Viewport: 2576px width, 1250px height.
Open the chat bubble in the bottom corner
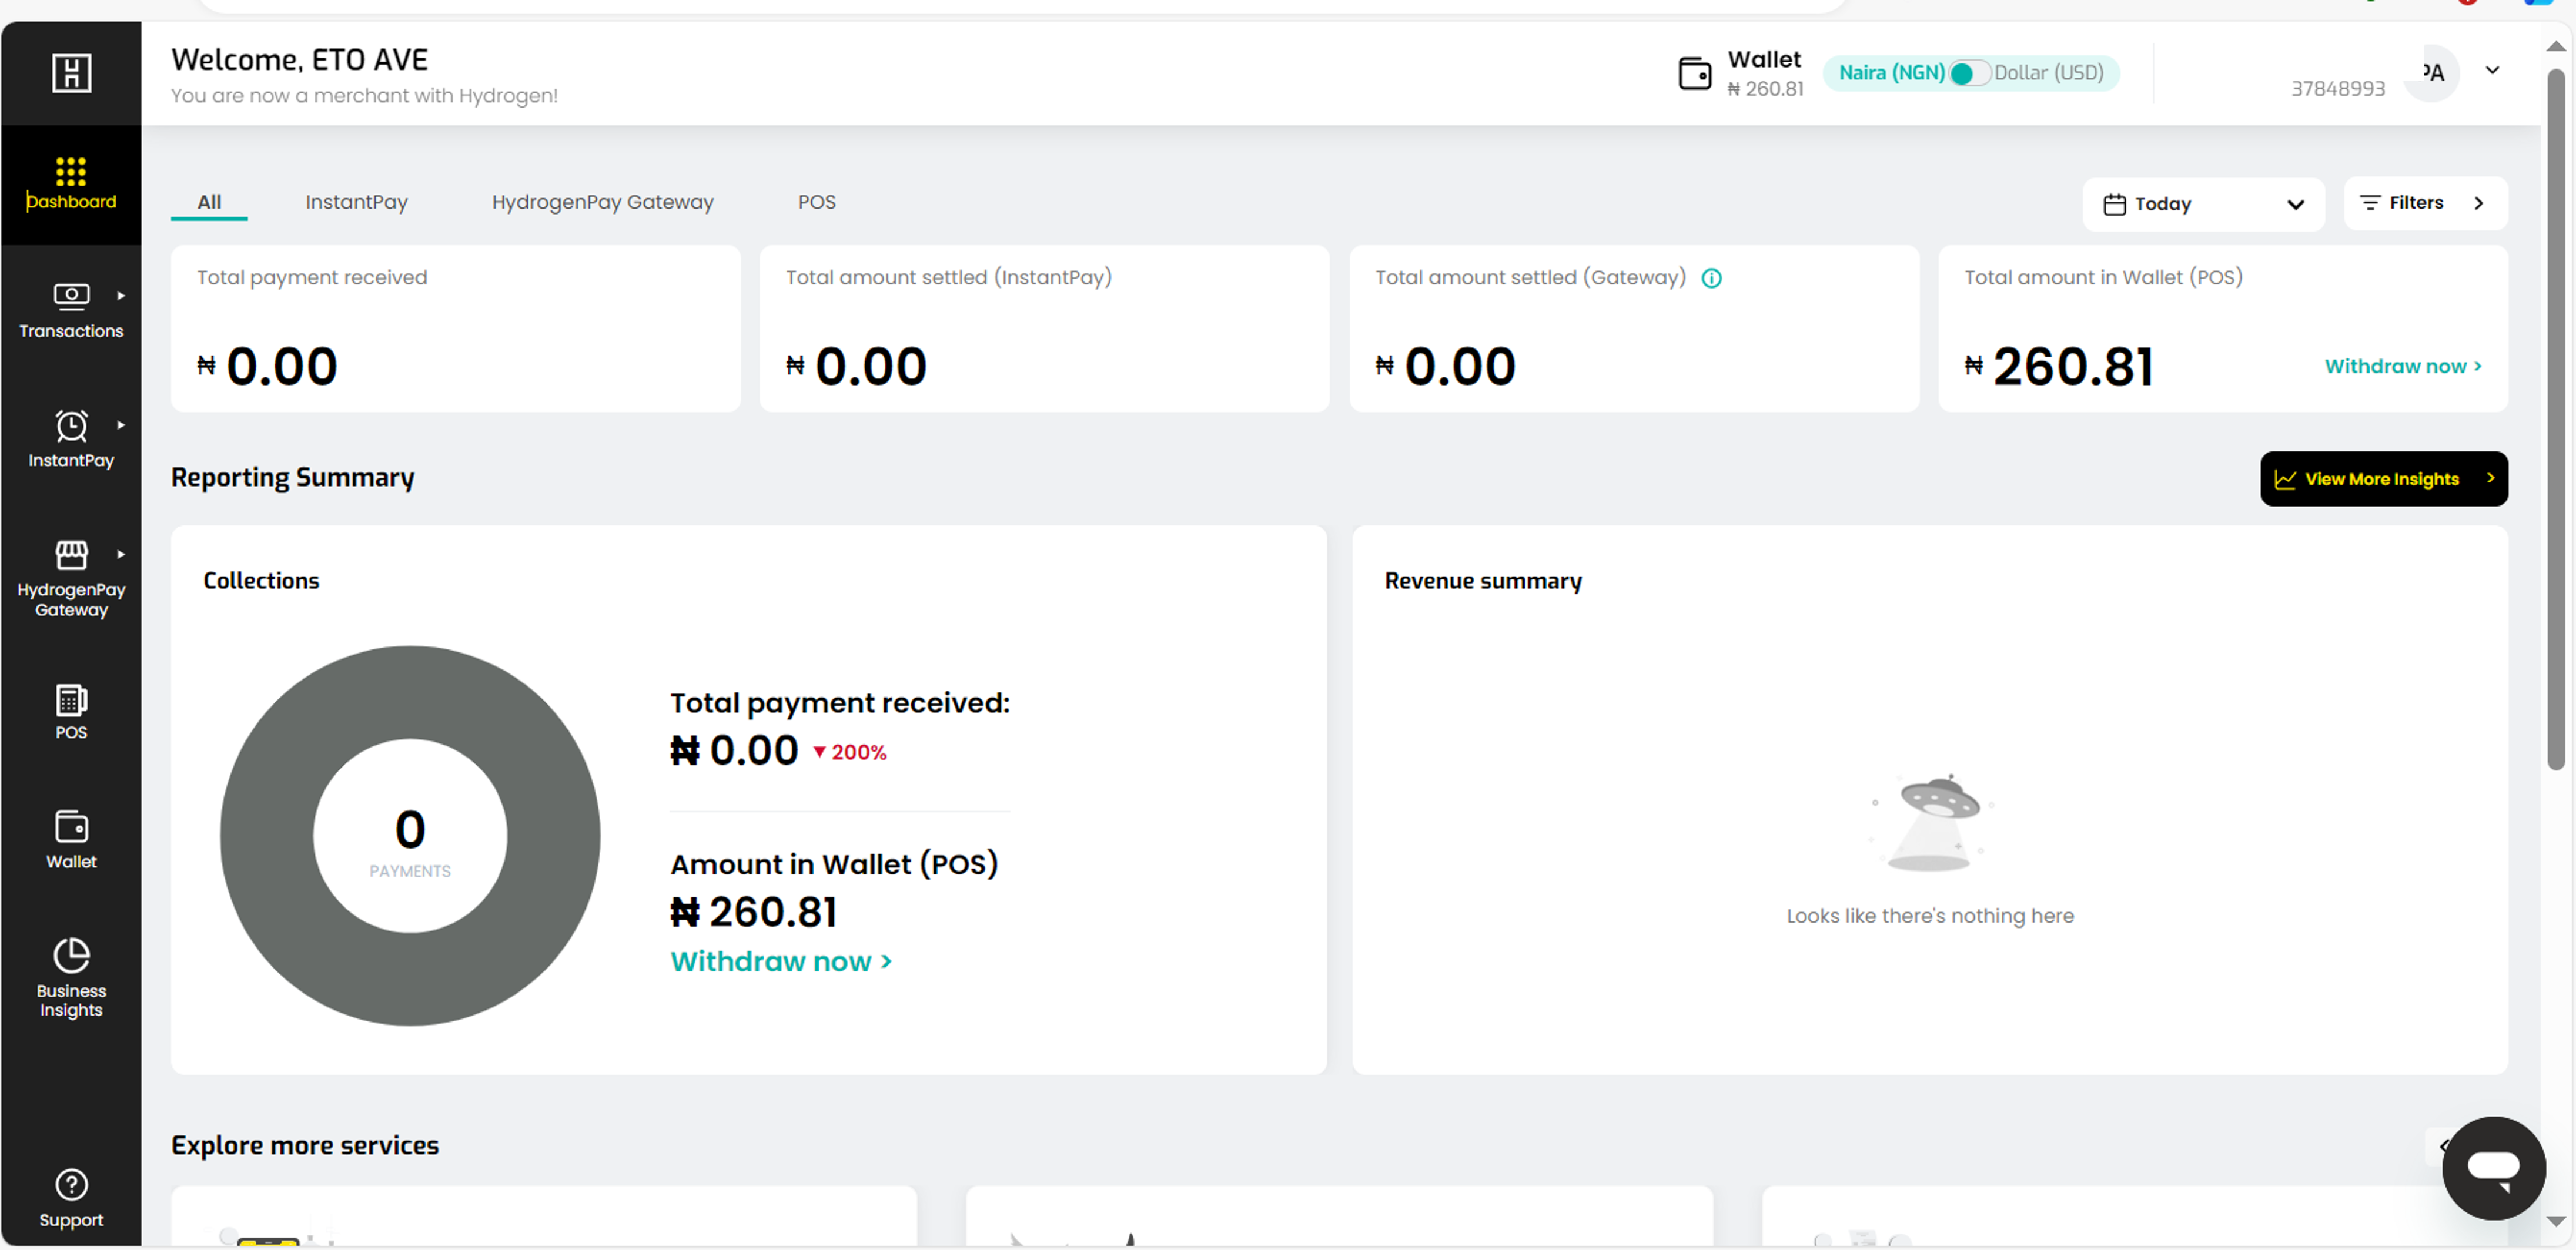coord(2494,1168)
